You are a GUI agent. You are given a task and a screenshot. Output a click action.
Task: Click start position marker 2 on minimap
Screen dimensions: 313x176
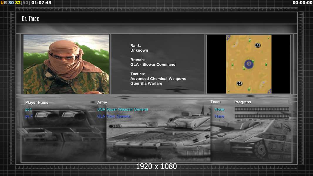coord(239,84)
